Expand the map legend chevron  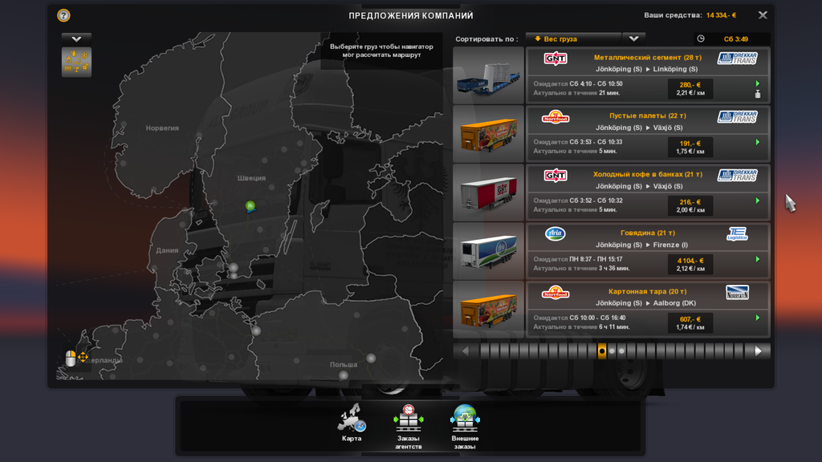pos(76,38)
